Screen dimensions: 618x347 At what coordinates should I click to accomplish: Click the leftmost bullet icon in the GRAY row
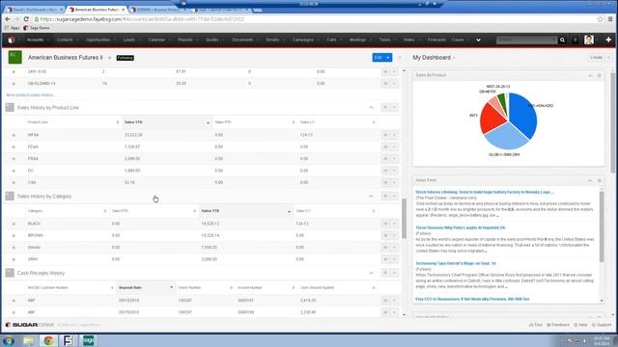(14, 259)
